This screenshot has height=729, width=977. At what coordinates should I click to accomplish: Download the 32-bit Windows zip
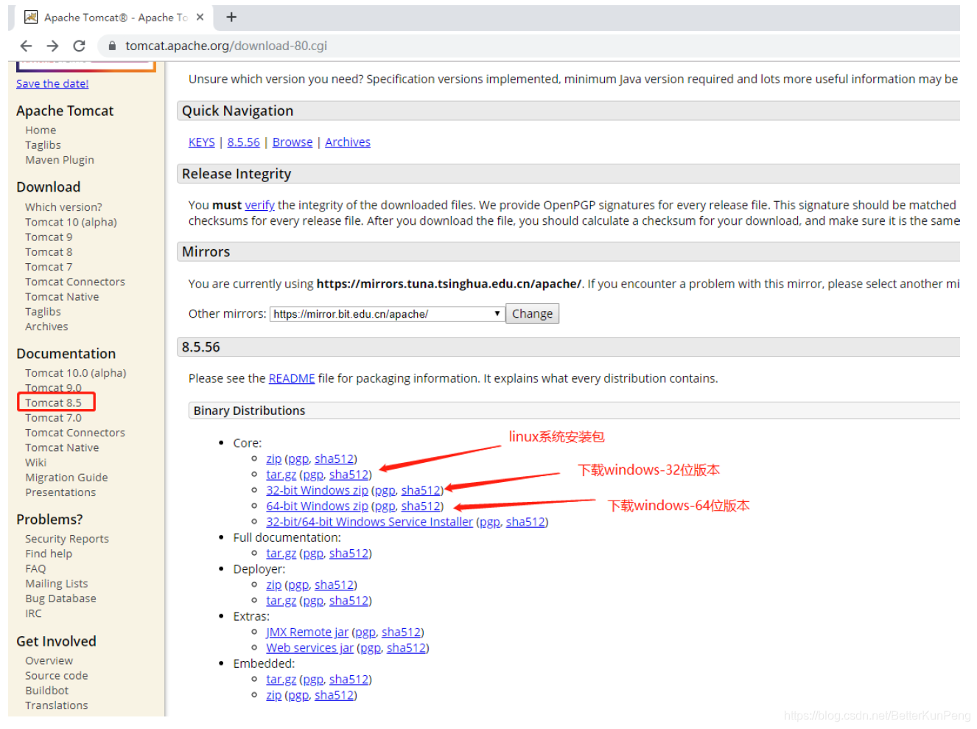(318, 490)
